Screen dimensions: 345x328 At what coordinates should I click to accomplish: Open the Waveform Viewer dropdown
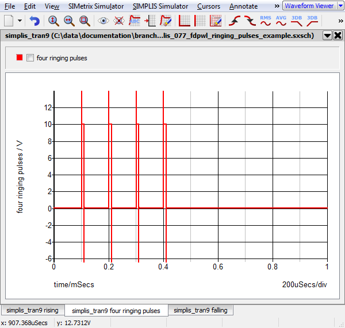tap(340, 6)
